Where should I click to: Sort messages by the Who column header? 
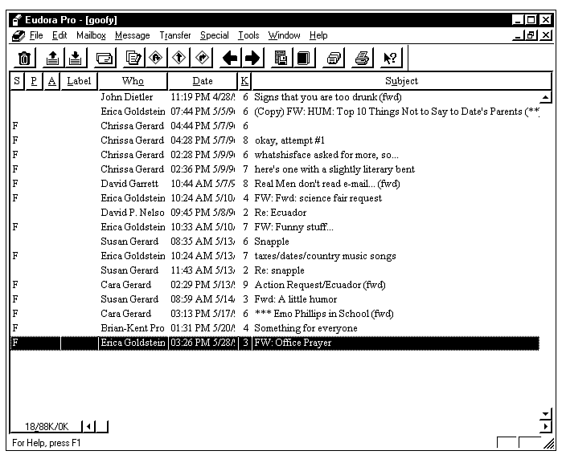pos(133,81)
